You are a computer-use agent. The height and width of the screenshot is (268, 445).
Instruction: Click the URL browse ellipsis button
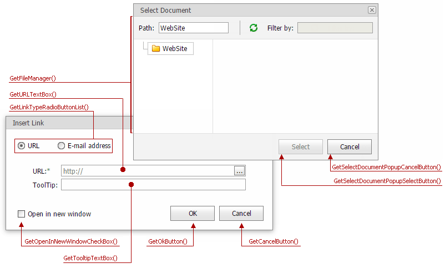tap(240, 171)
